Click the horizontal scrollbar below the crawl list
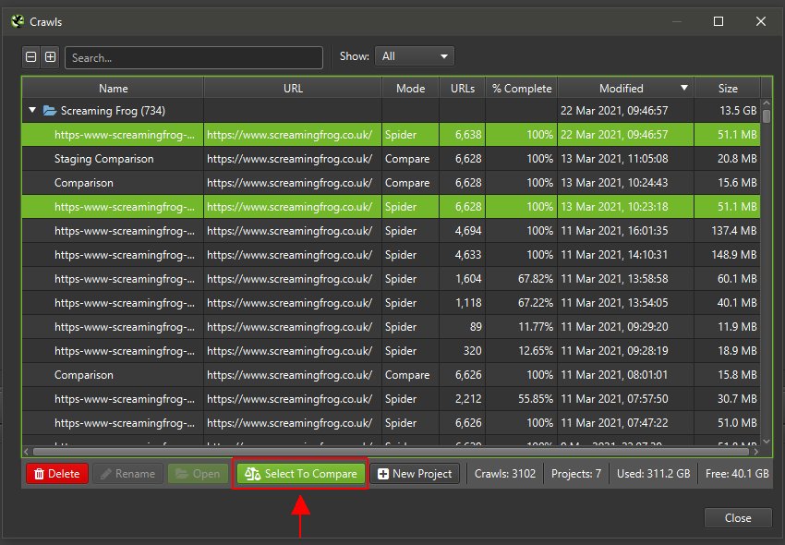The width and height of the screenshot is (785, 545). [369, 452]
